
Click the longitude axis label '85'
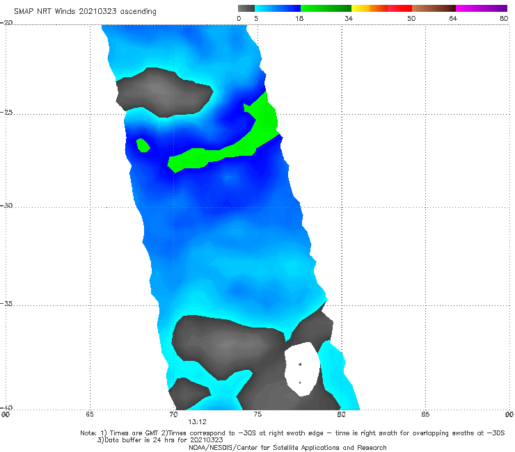click(x=425, y=414)
